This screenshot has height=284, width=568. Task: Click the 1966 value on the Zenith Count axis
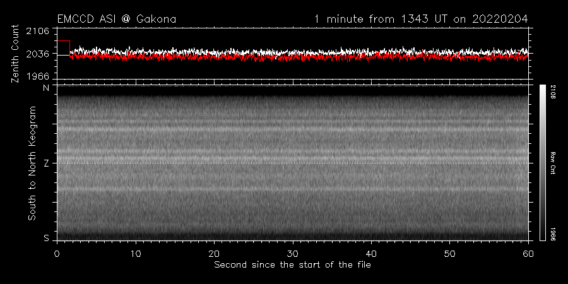(x=38, y=76)
